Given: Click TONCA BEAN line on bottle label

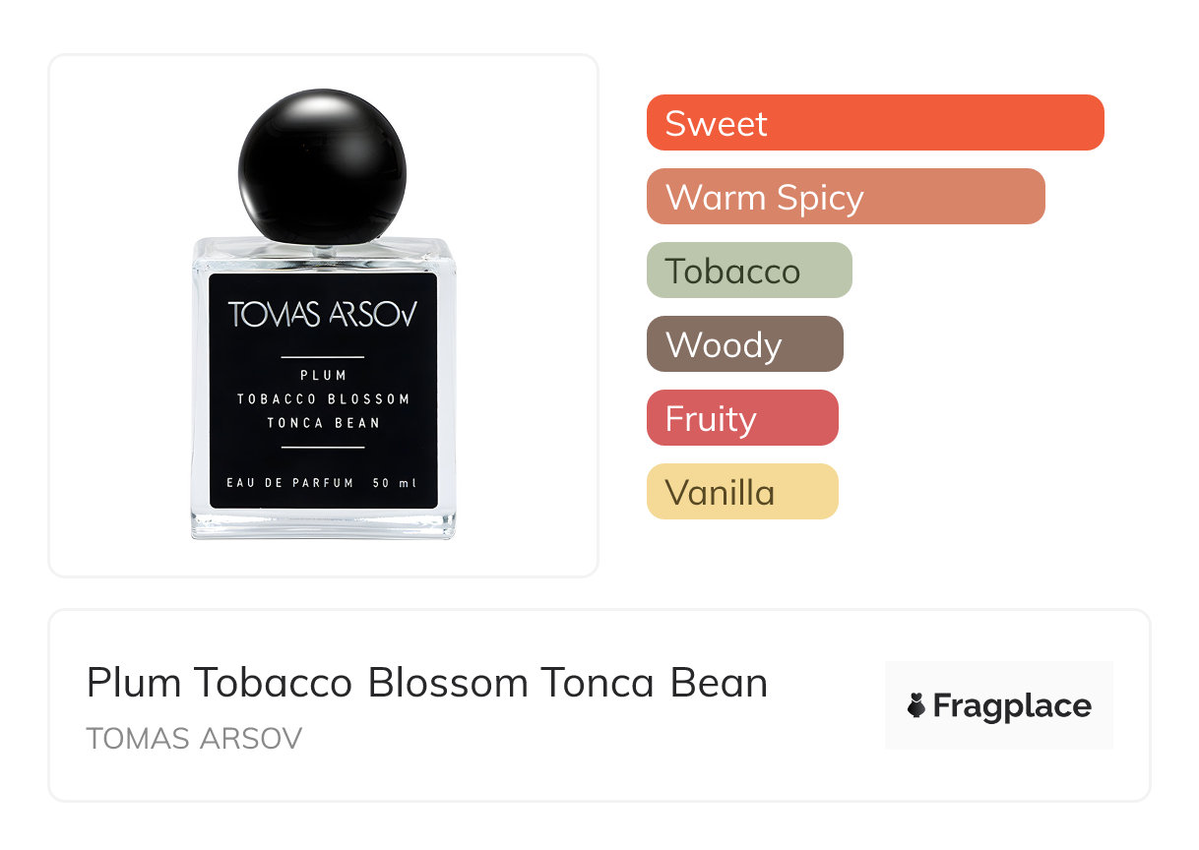Looking at the screenshot, I should tap(323, 423).
